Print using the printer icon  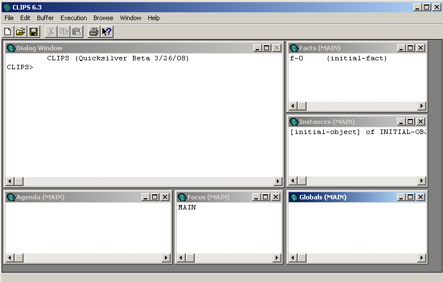[94, 32]
